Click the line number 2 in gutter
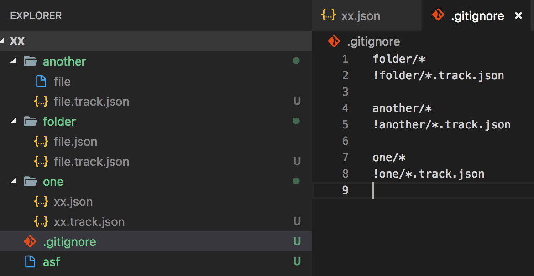534x276 pixels. tap(345, 76)
